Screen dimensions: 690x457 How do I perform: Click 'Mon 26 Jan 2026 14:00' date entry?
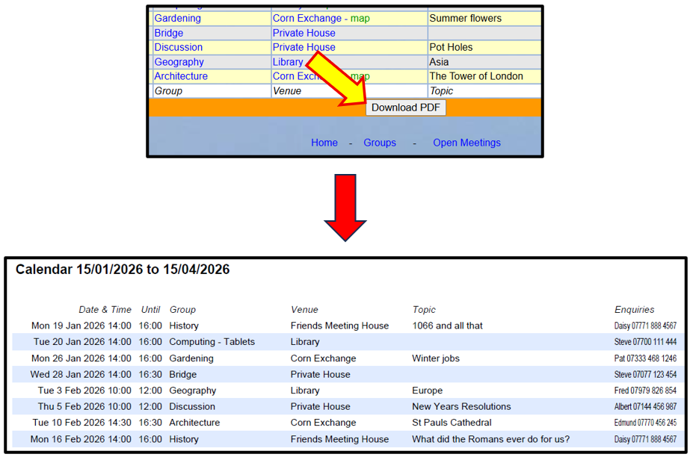[81, 358]
